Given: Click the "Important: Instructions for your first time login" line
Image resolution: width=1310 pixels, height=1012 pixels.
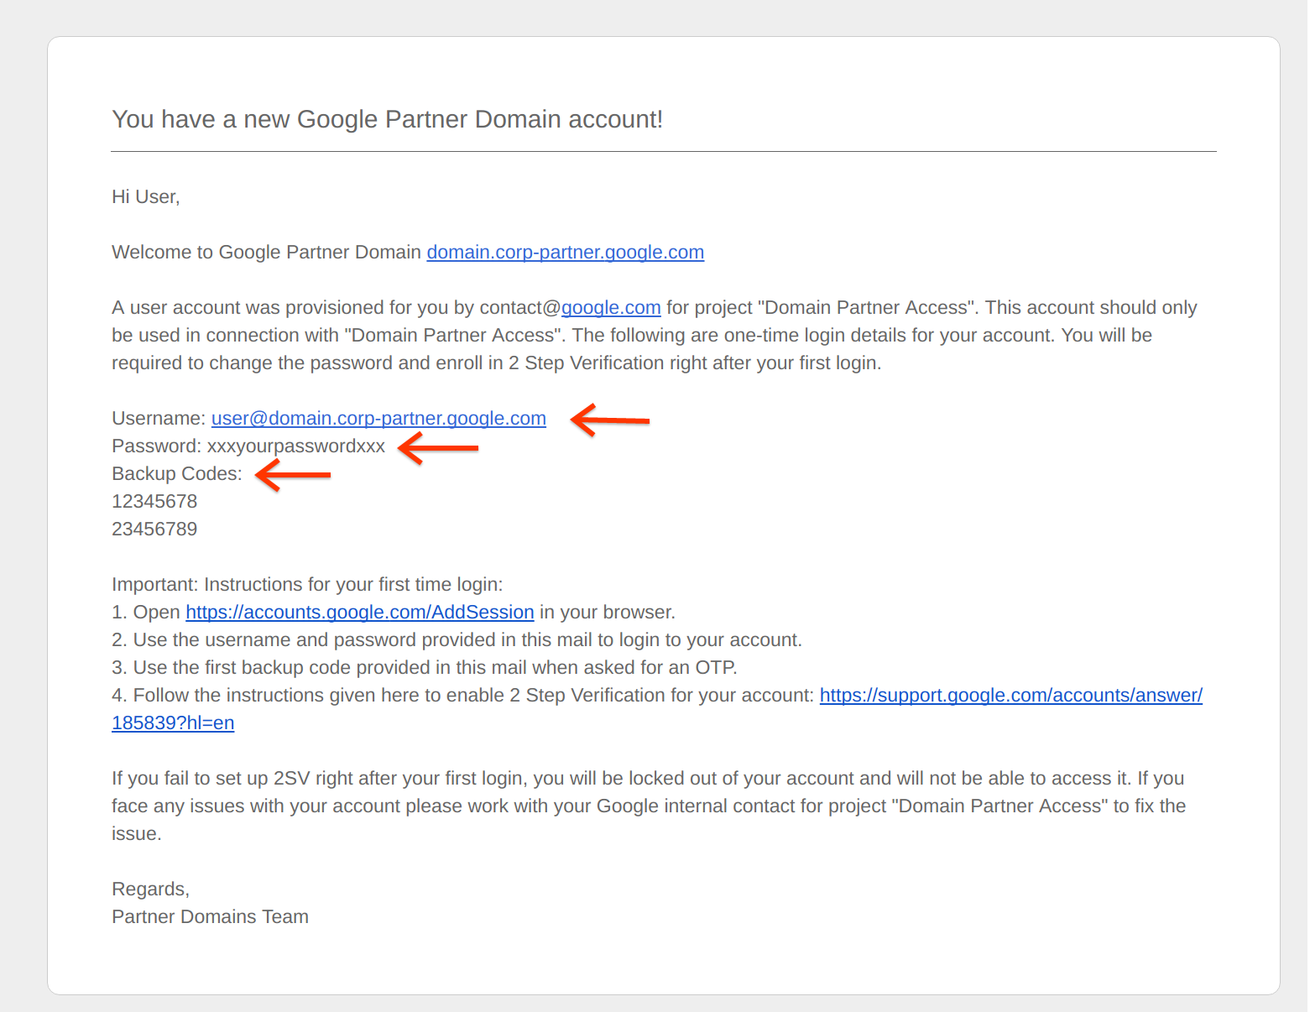Looking at the screenshot, I should (x=307, y=585).
